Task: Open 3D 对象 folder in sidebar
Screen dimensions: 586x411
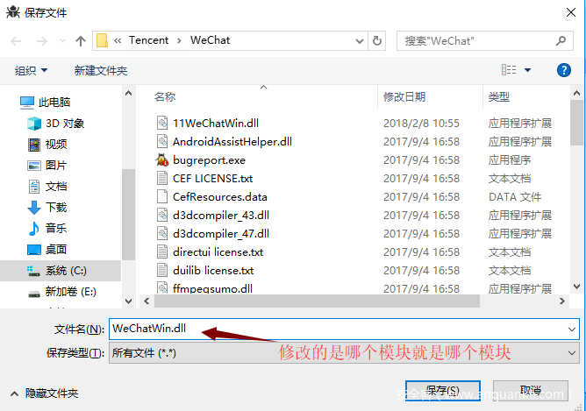Action: [56, 124]
